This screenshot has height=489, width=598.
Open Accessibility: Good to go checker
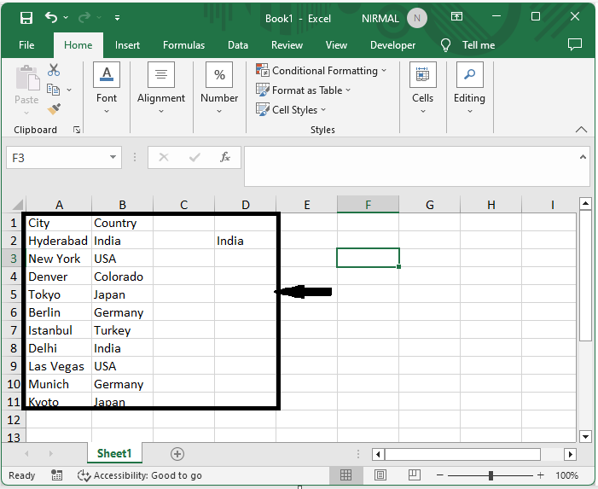[140, 475]
